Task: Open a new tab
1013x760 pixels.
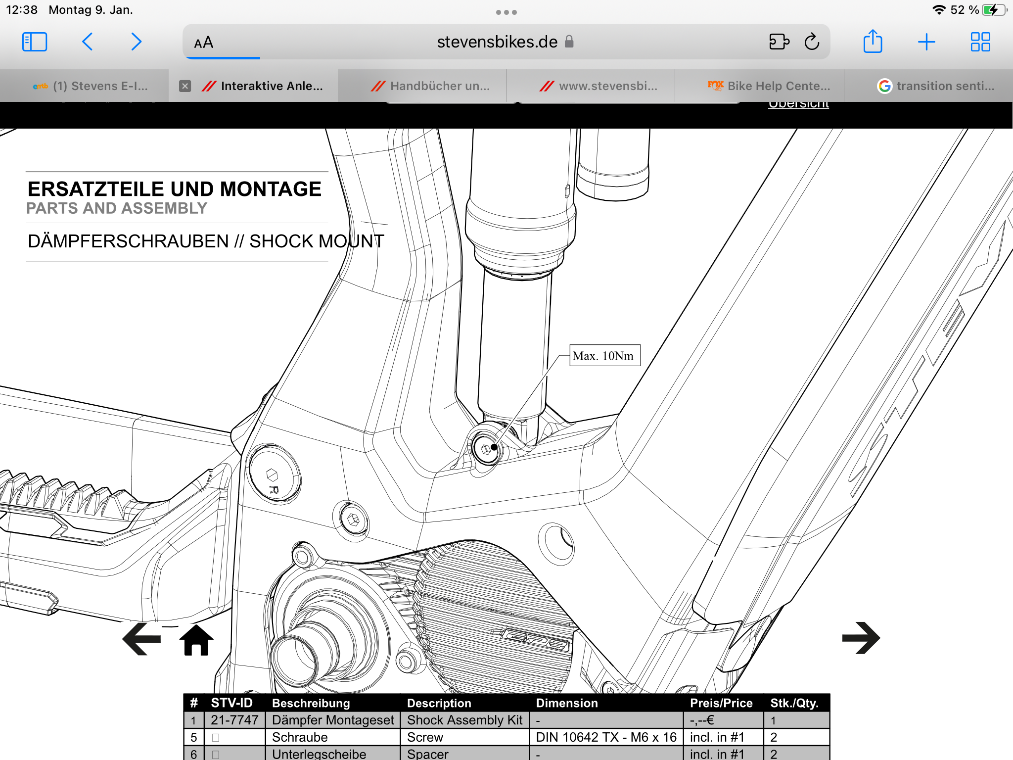Action: [x=926, y=42]
